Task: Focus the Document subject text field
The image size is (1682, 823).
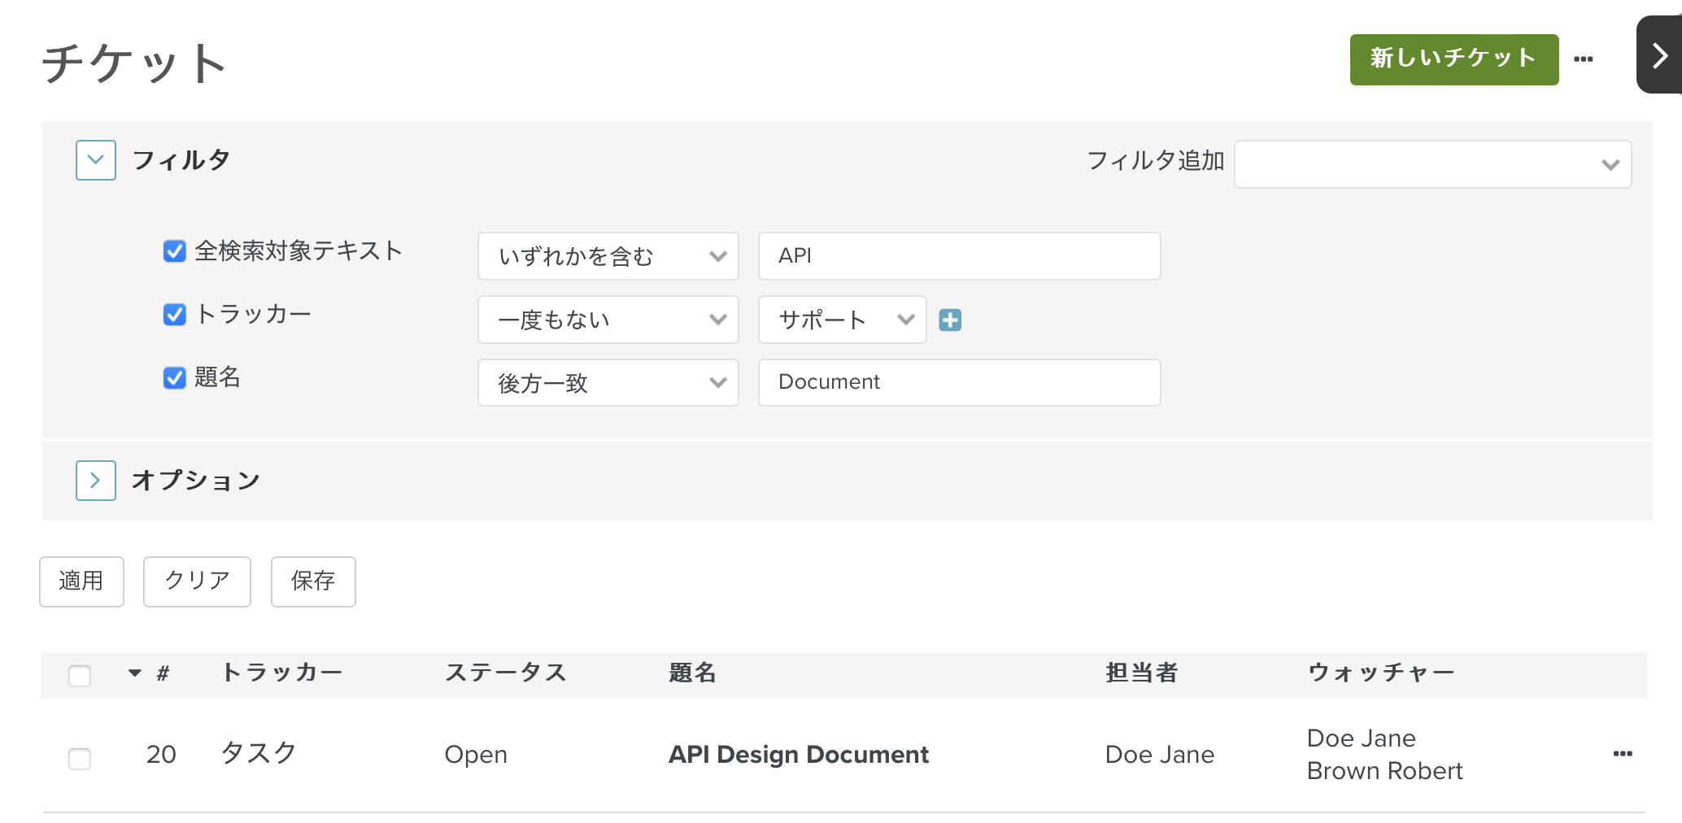Action: point(960,383)
